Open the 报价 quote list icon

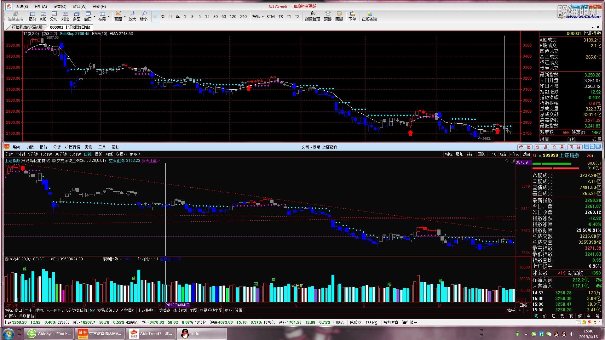pyautogui.click(x=32, y=16)
